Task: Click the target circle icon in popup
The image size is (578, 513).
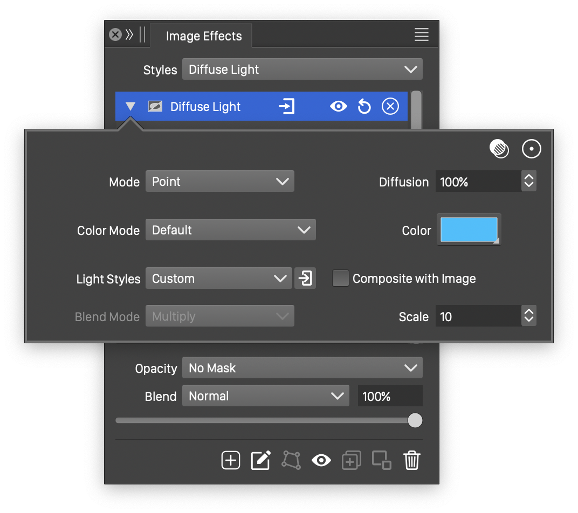Action: pyautogui.click(x=531, y=149)
